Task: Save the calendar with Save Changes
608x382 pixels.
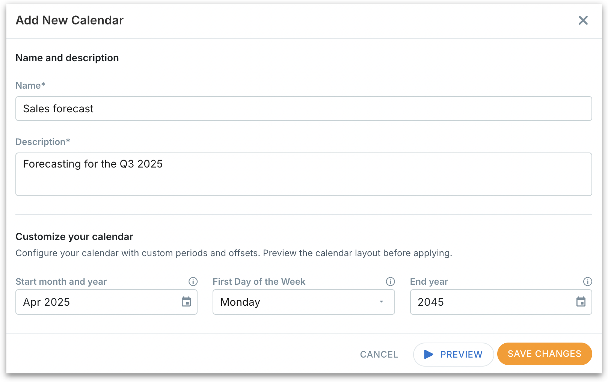Action: click(x=544, y=354)
